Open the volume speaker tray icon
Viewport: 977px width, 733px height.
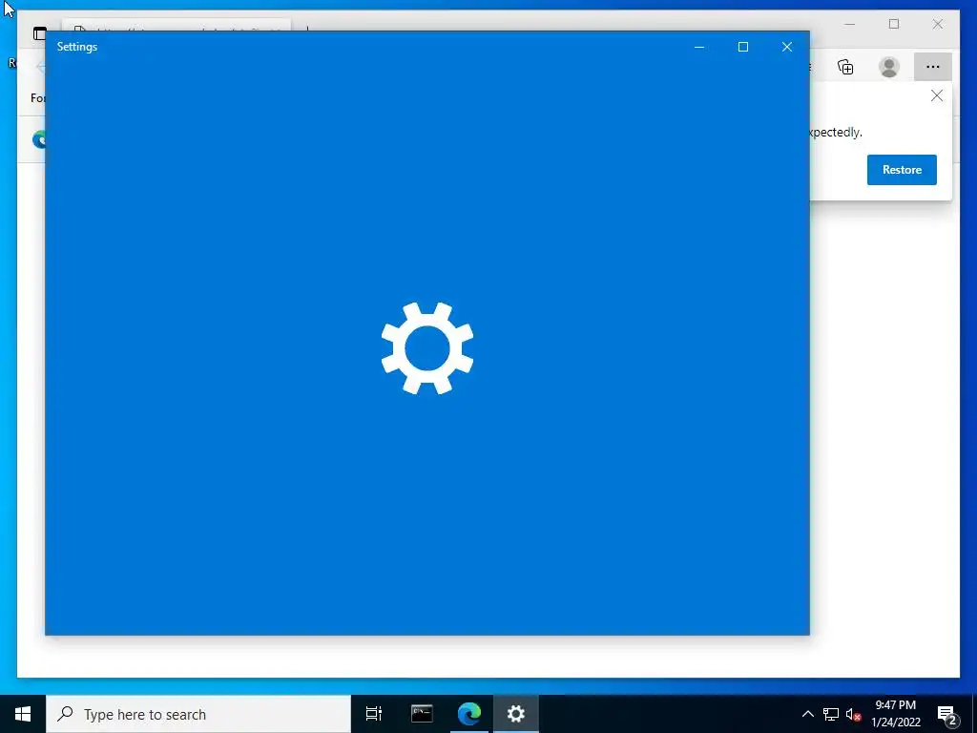(853, 714)
